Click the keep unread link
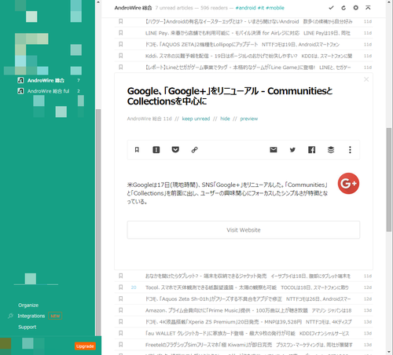The height and width of the screenshot is (355, 393). 196,119
